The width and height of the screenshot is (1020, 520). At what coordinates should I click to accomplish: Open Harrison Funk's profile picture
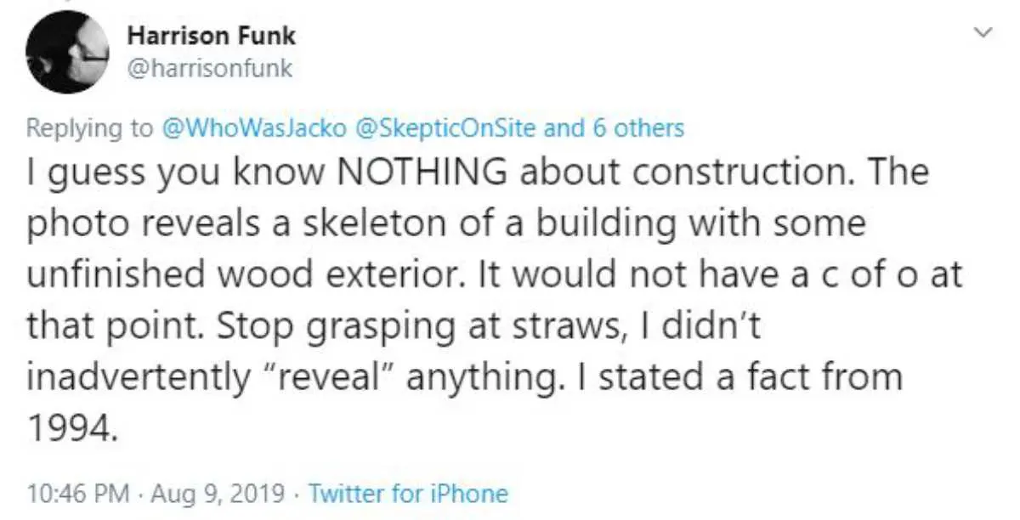point(67,52)
